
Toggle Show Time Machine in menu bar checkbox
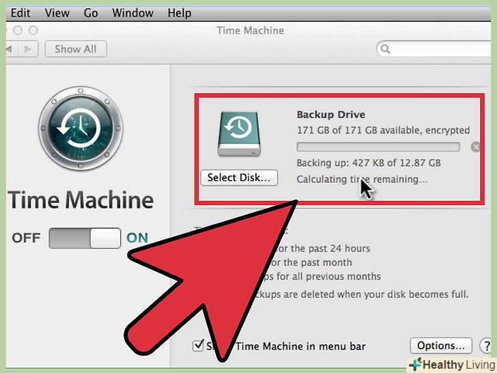click(198, 345)
